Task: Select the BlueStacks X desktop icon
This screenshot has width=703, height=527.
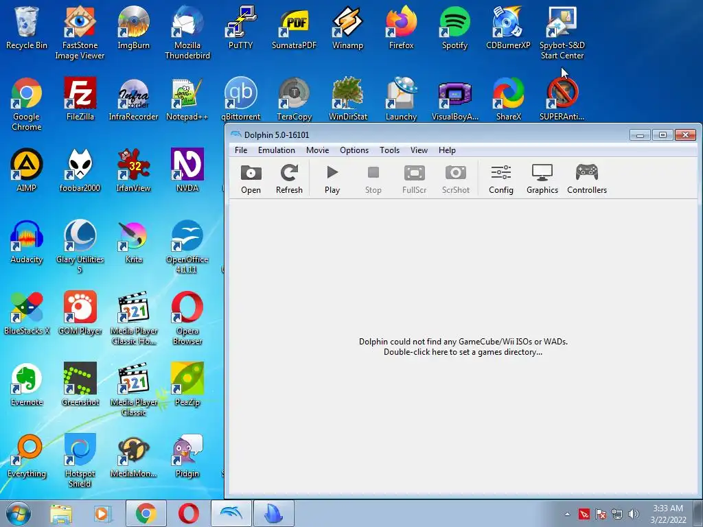Action: click(x=27, y=313)
